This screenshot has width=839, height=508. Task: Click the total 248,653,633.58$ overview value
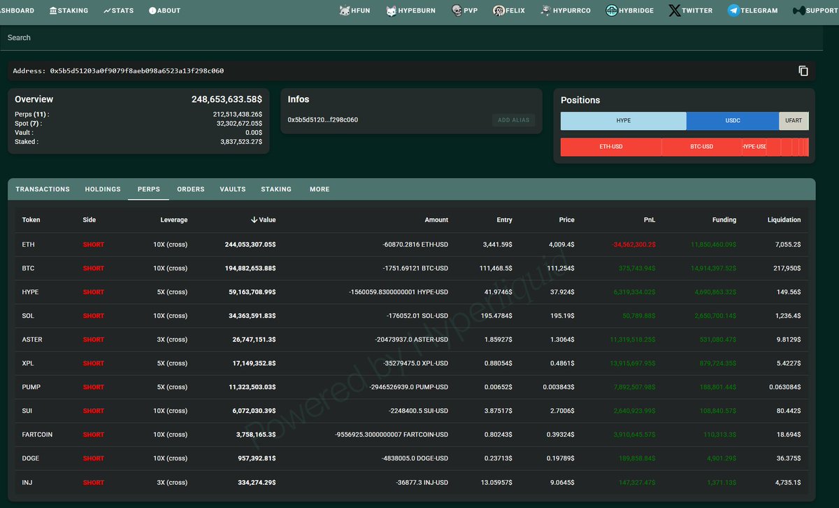click(227, 99)
